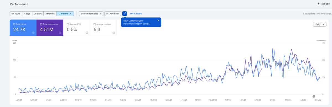The image size is (332, 107).
Task: Click the 12/20/25 date label
Action: (x=213, y=100)
